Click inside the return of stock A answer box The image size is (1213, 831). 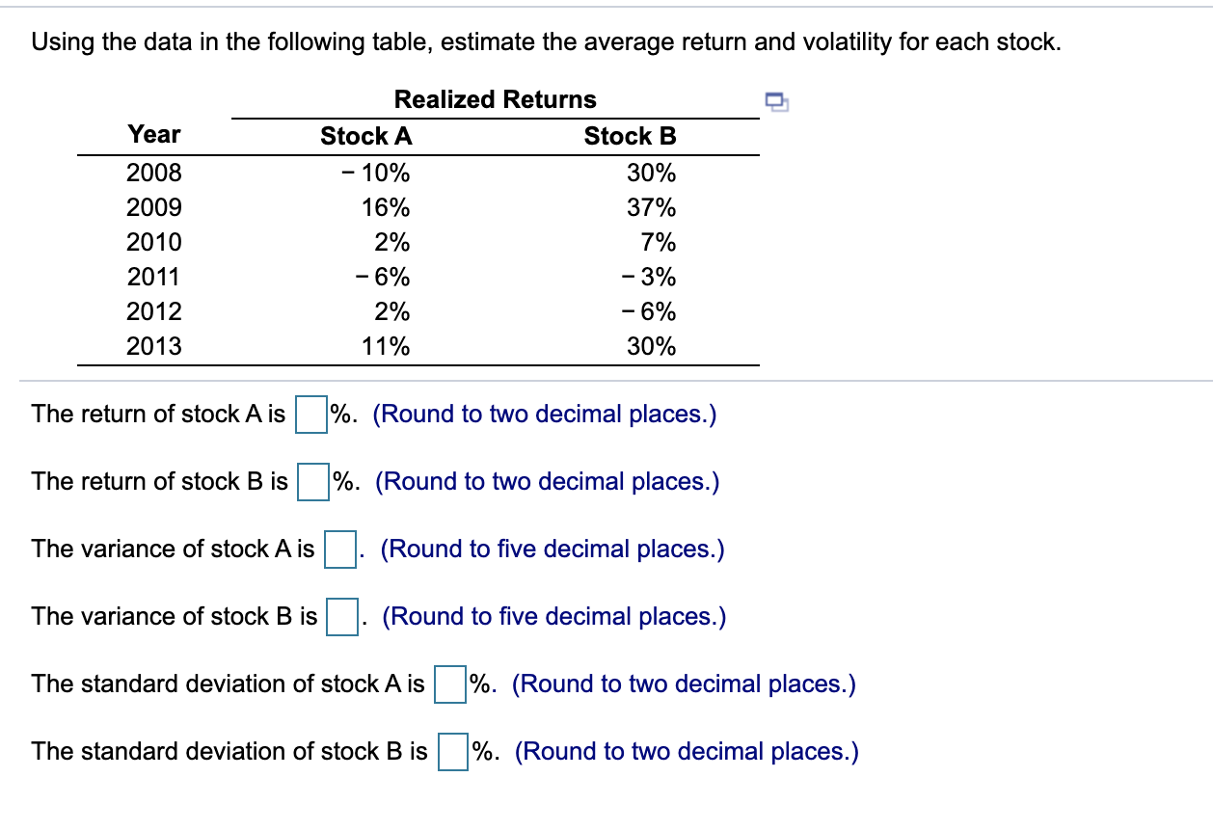312,414
